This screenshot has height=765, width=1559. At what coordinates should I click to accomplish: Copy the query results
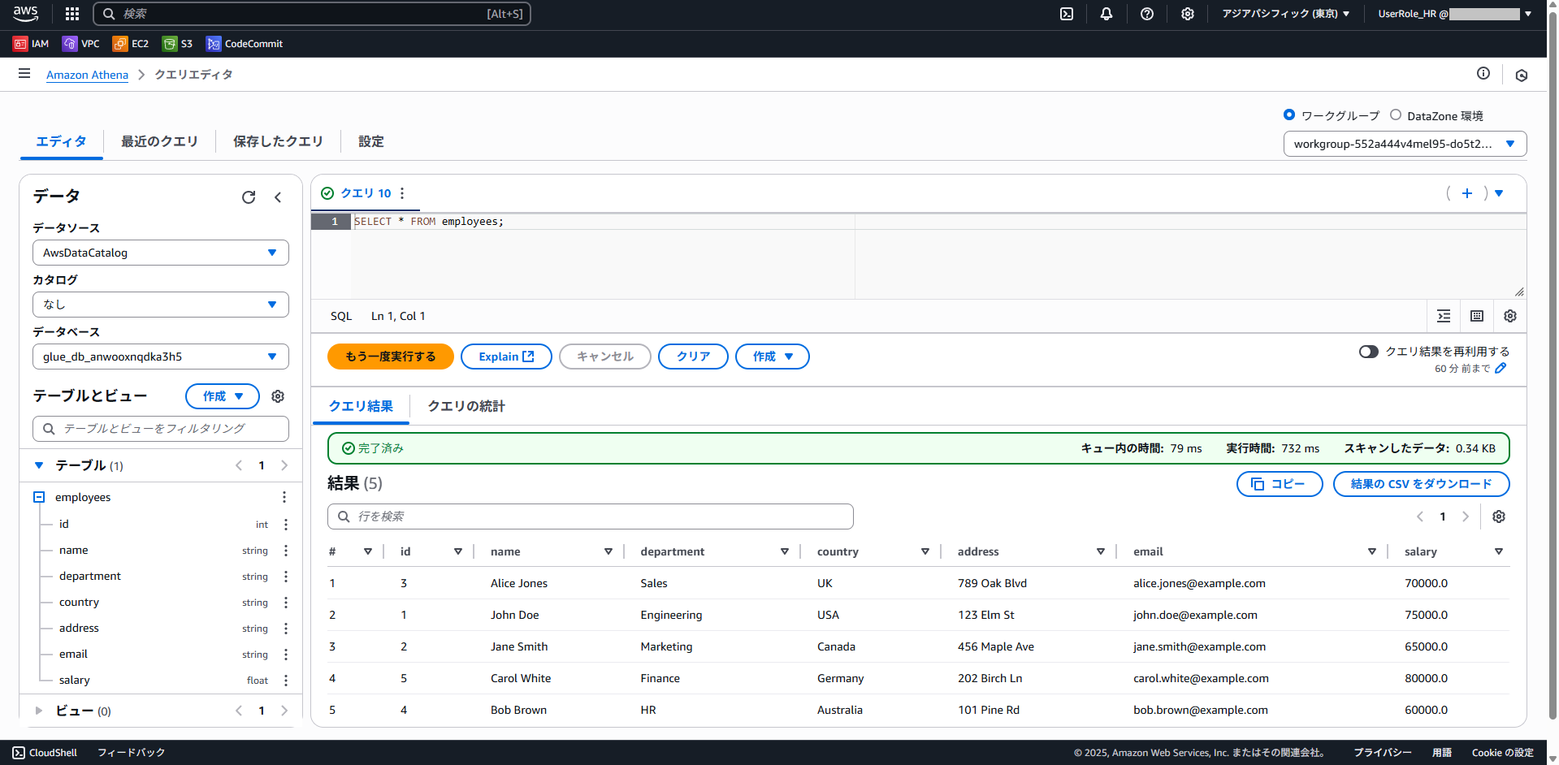[x=1280, y=484]
